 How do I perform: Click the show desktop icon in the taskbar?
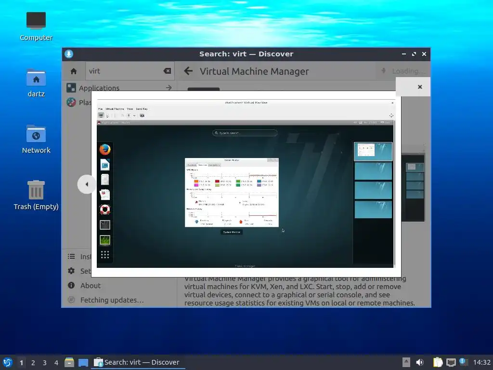coord(83,363)
